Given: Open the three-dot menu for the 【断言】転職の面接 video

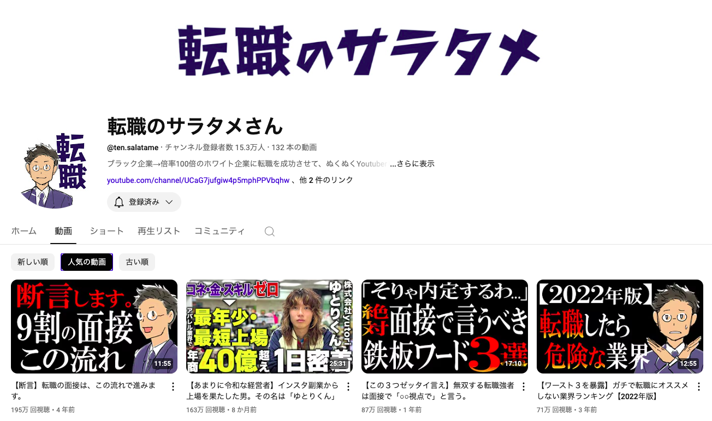Looking at the screenshot, I should point(173,387).
